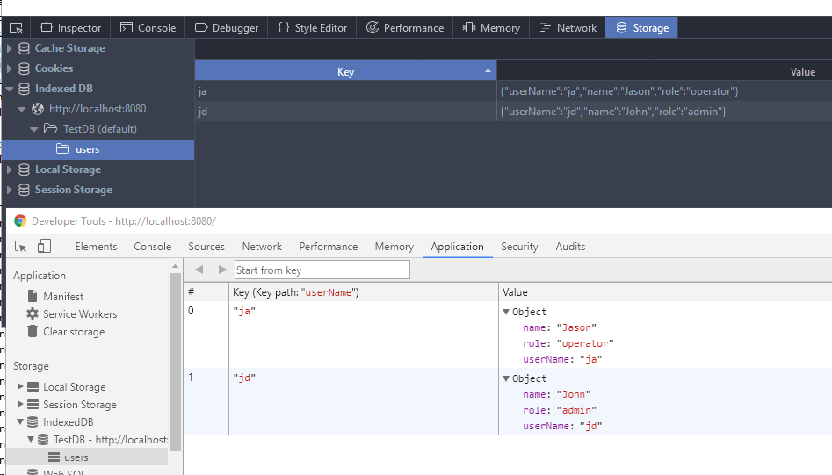This screenshot has width=832, height=475.
Task: Select the users object store in Firefox
Action: tap(87, 149)
